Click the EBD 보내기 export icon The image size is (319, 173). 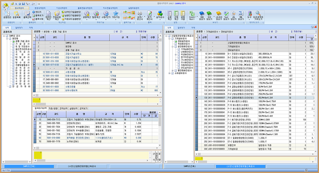click(x=202, y=15)
